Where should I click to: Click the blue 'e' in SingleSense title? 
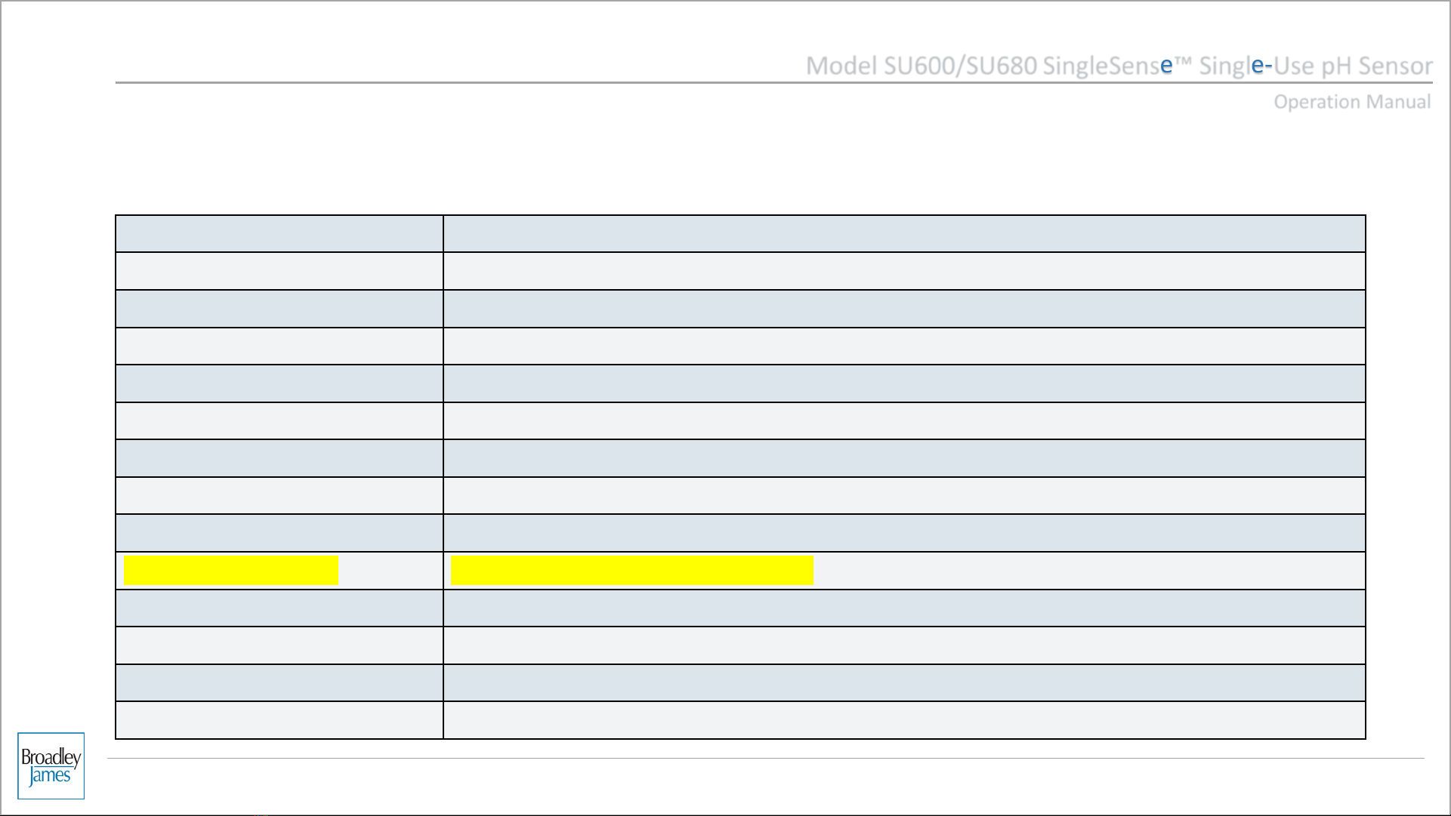pos(1166,66)
